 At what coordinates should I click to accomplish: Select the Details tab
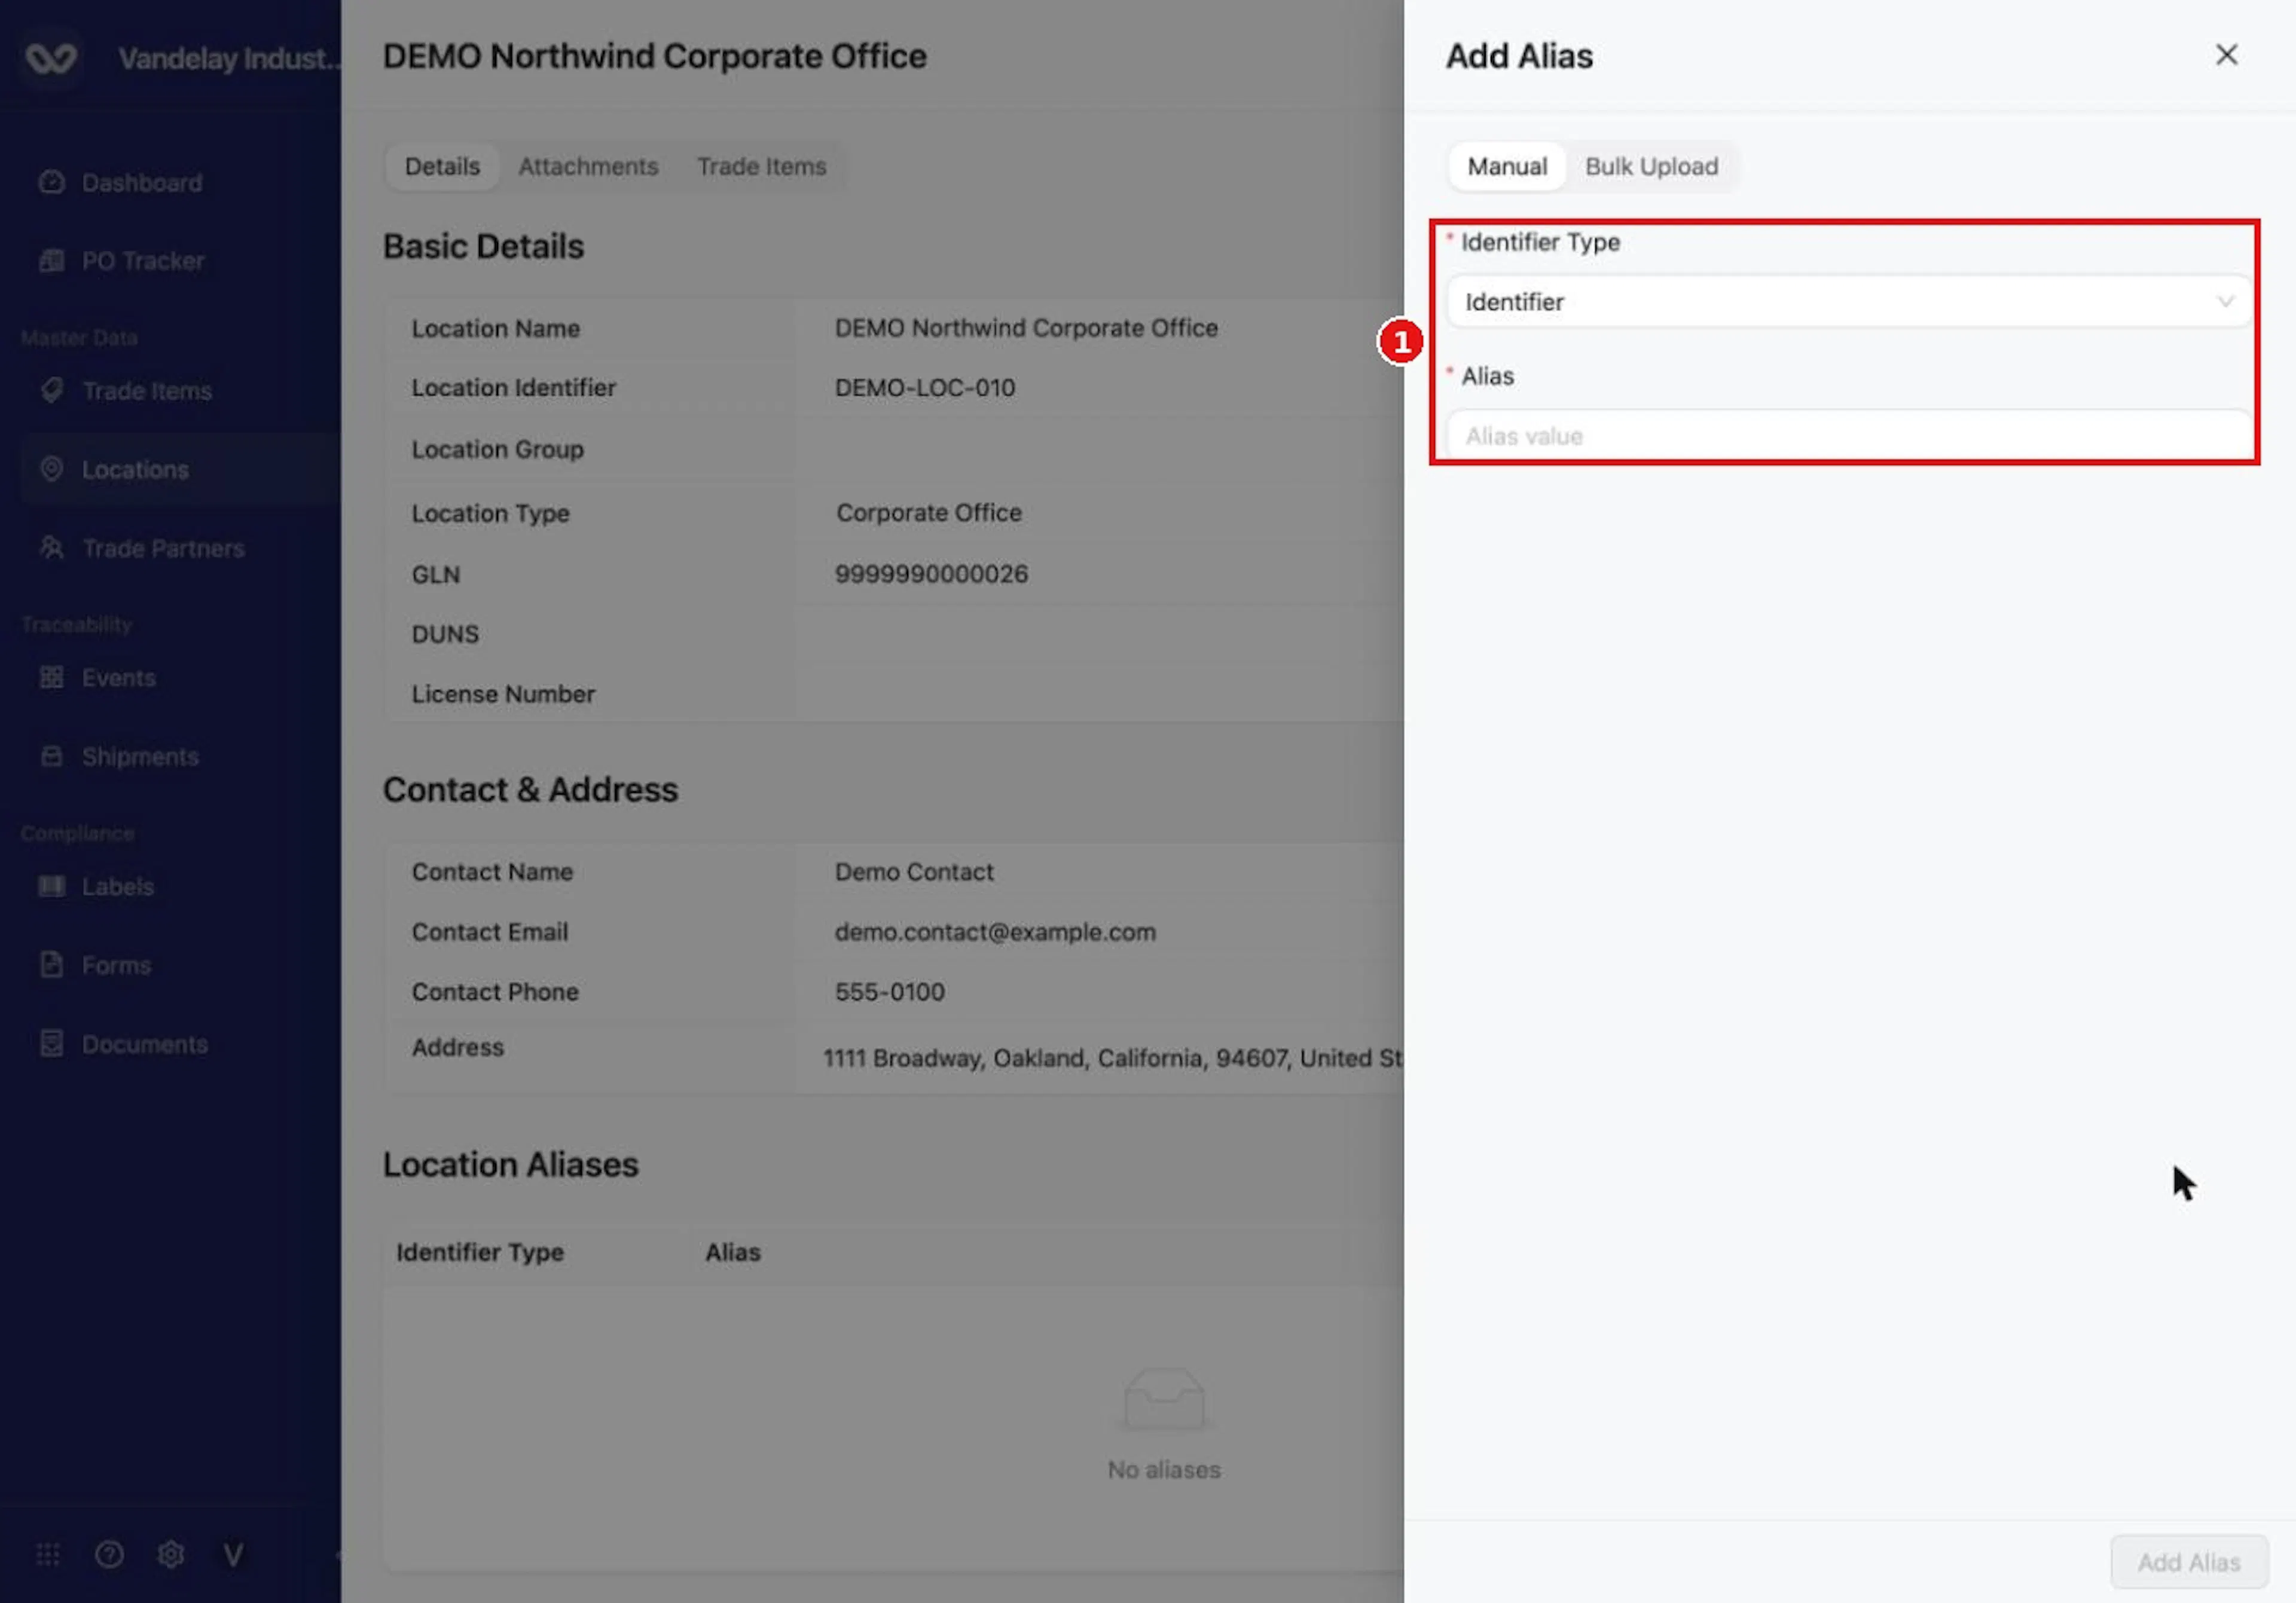(442, 166)
